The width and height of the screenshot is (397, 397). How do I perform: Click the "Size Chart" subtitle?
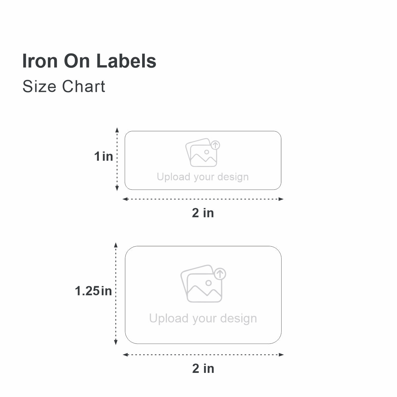point(64,87)
